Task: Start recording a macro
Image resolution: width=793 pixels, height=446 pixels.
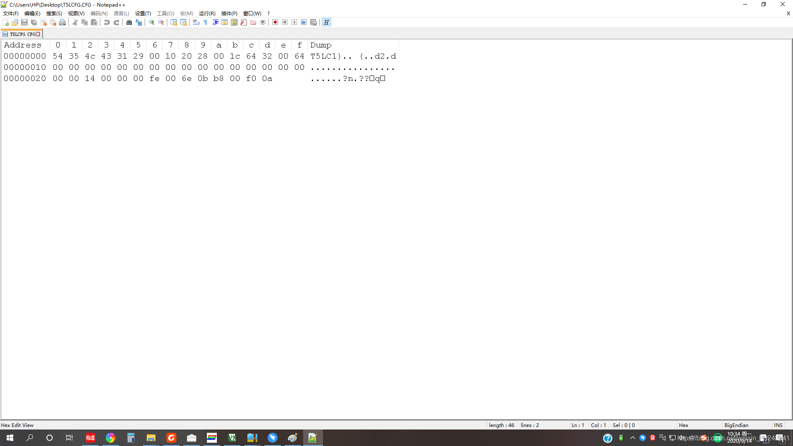Action: point(275,22)
